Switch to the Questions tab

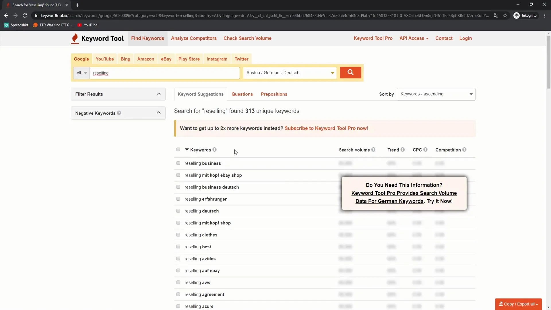pyautogui.click(x=242, y=94)
